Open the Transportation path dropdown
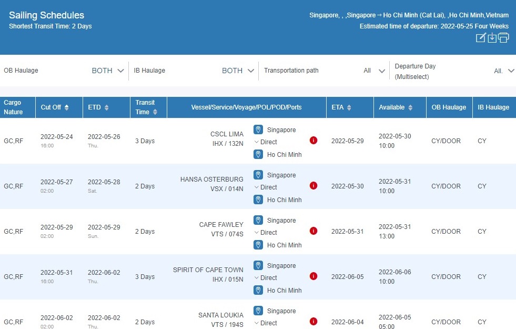 [381, 71]
